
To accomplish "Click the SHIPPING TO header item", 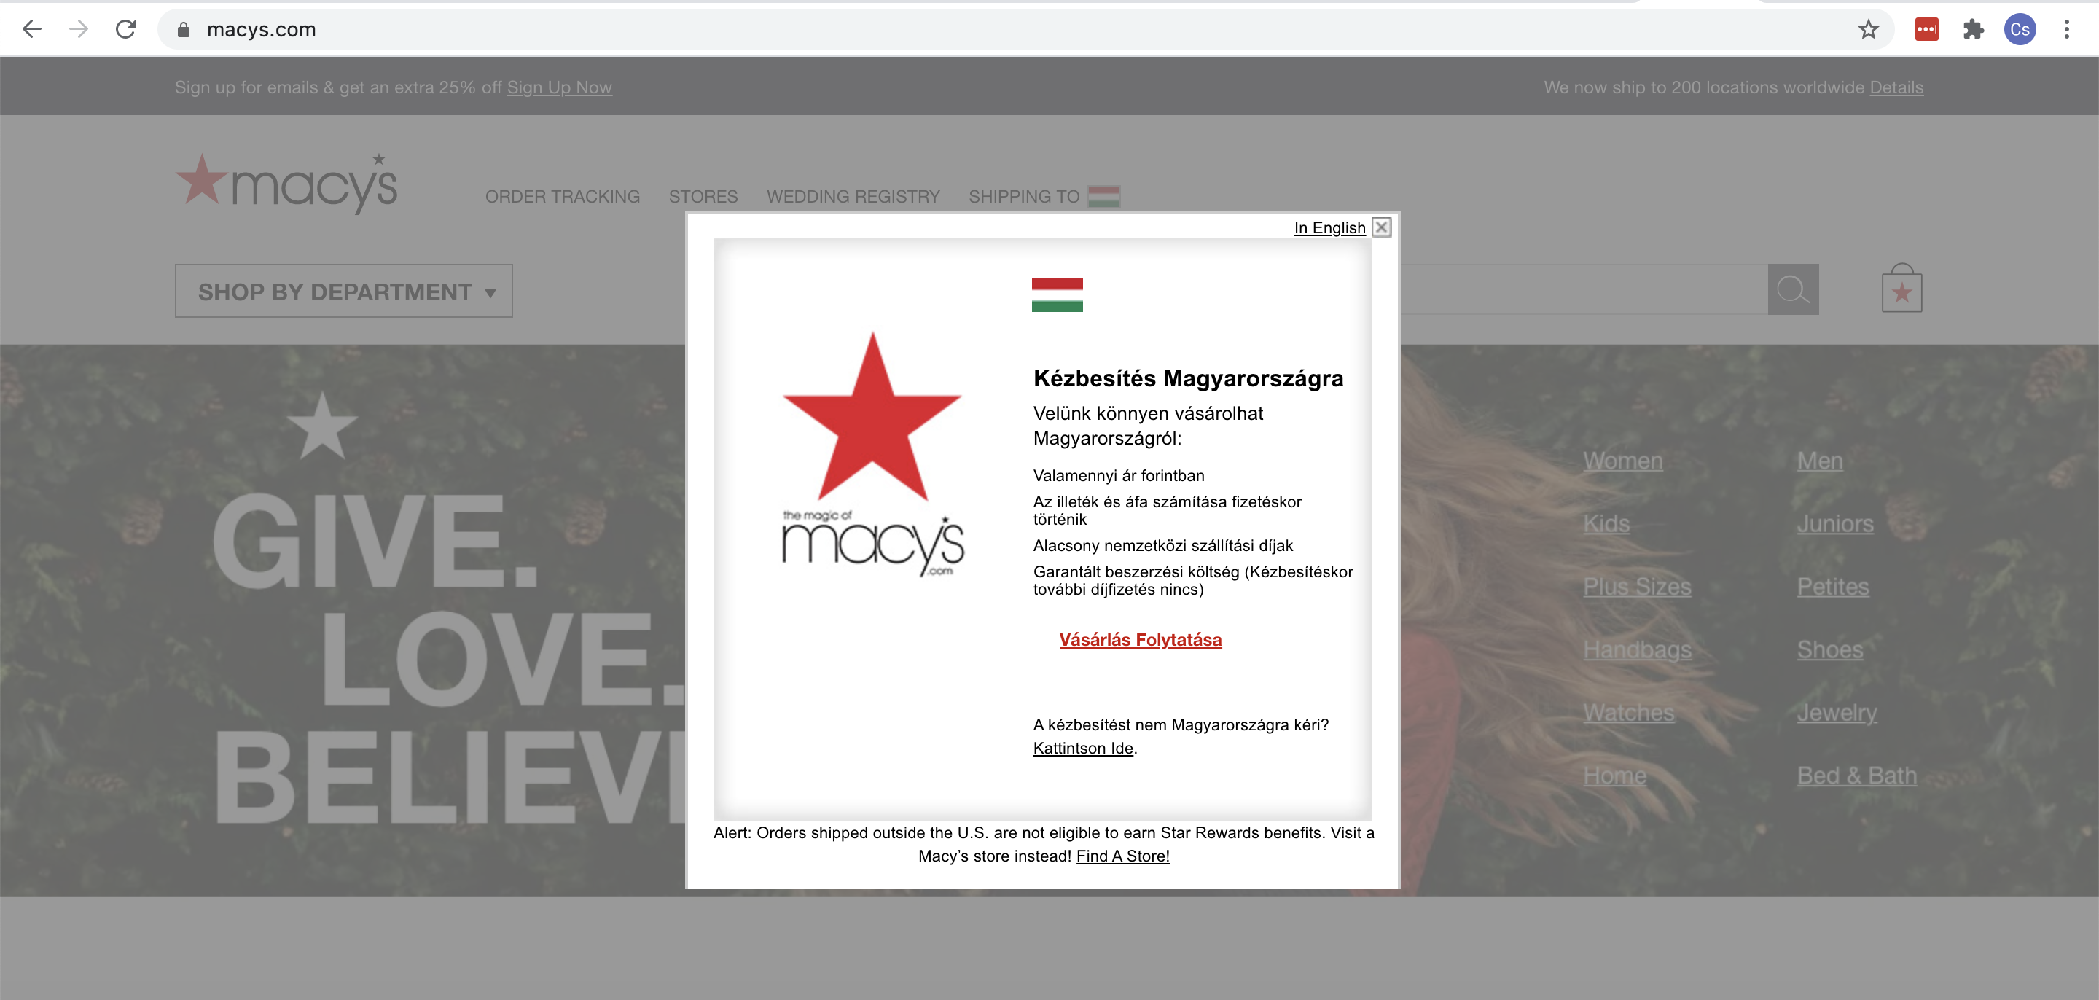I will click(x=1023, y=196).
